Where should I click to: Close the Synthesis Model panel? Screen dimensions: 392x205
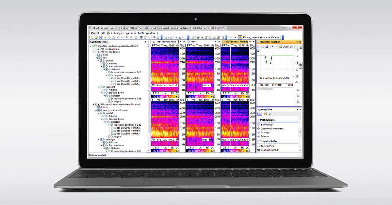(148, 42)
